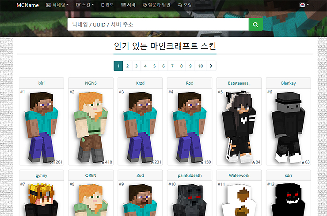Click the star rating 1281 on biri

56,162
